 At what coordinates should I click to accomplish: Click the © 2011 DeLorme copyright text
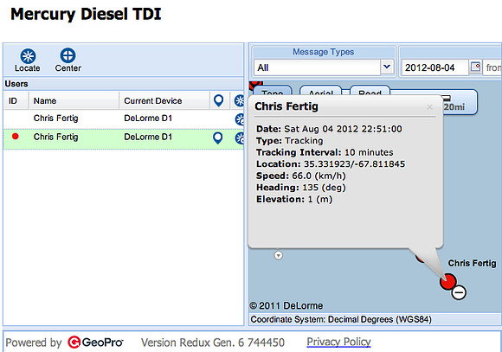tap(286, 305)
